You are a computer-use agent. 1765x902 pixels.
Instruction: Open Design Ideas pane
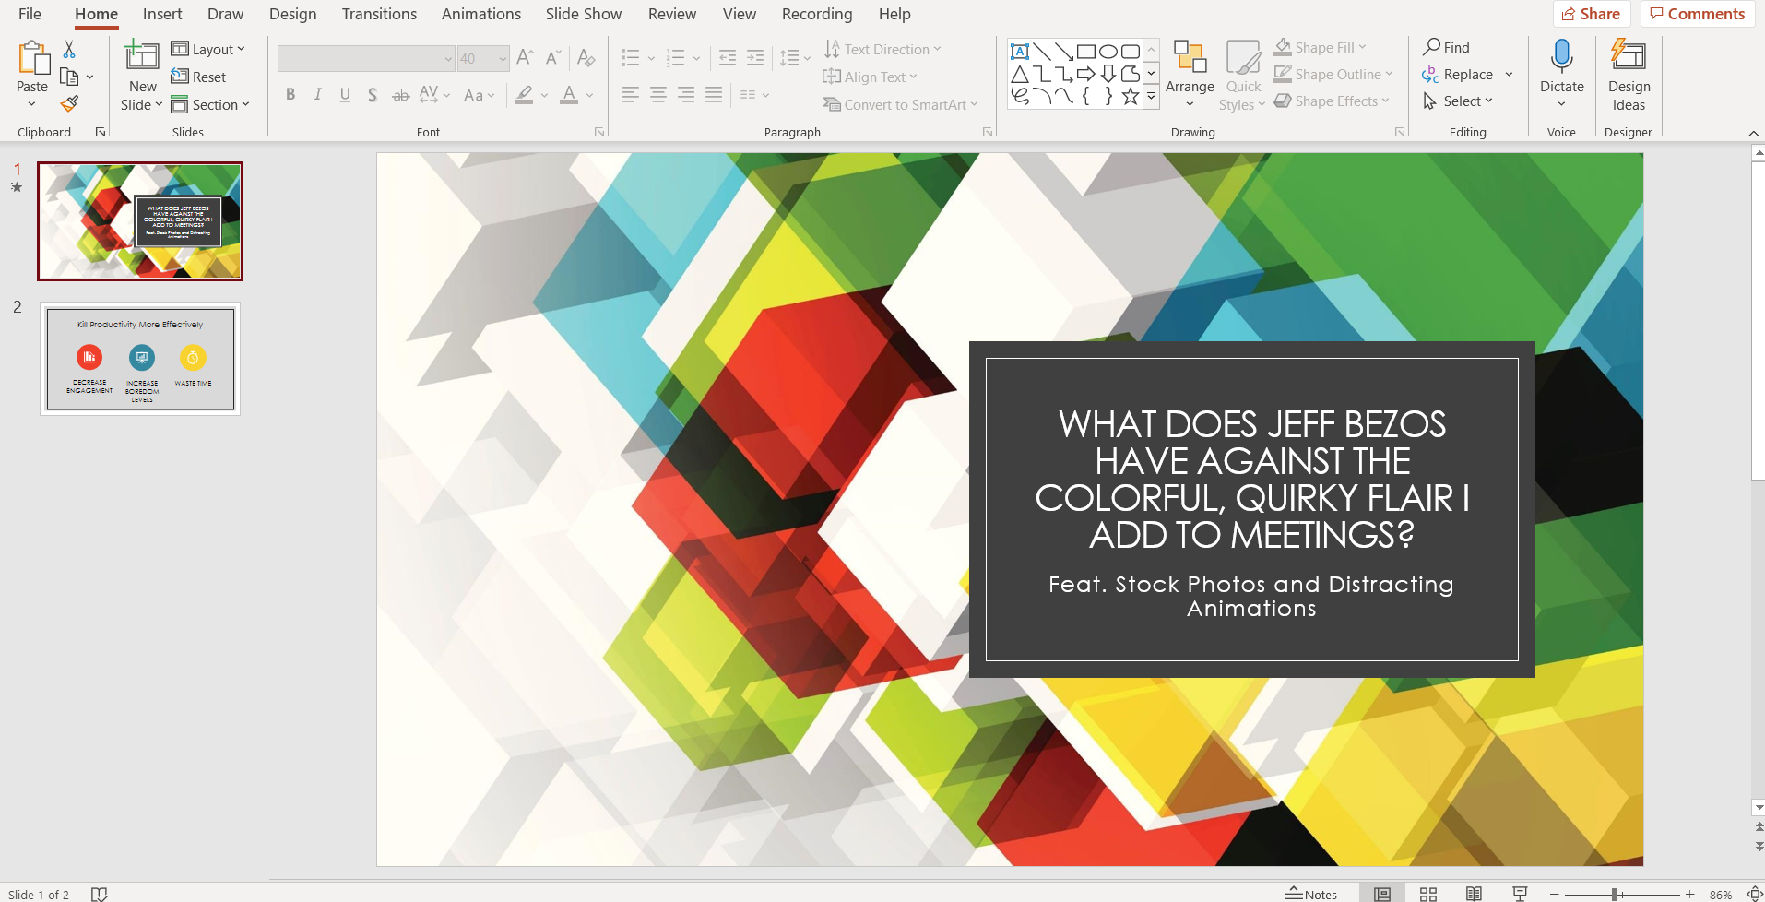(x=1629, y=76)
